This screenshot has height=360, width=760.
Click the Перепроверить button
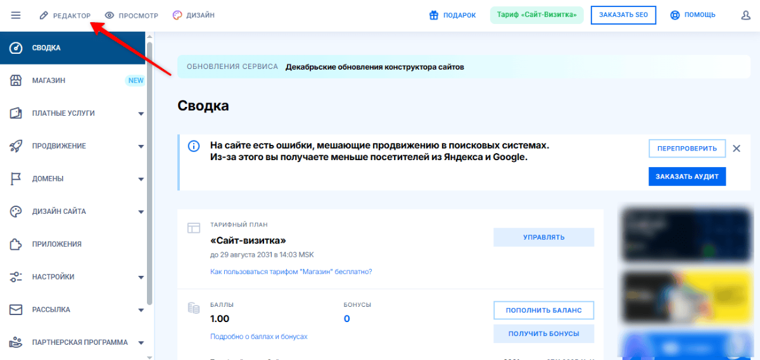click(x=687, y=149)
